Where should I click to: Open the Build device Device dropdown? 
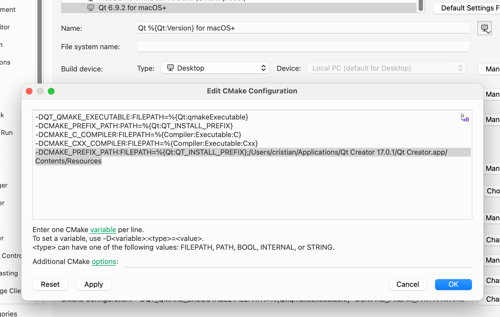click(386, 68)
